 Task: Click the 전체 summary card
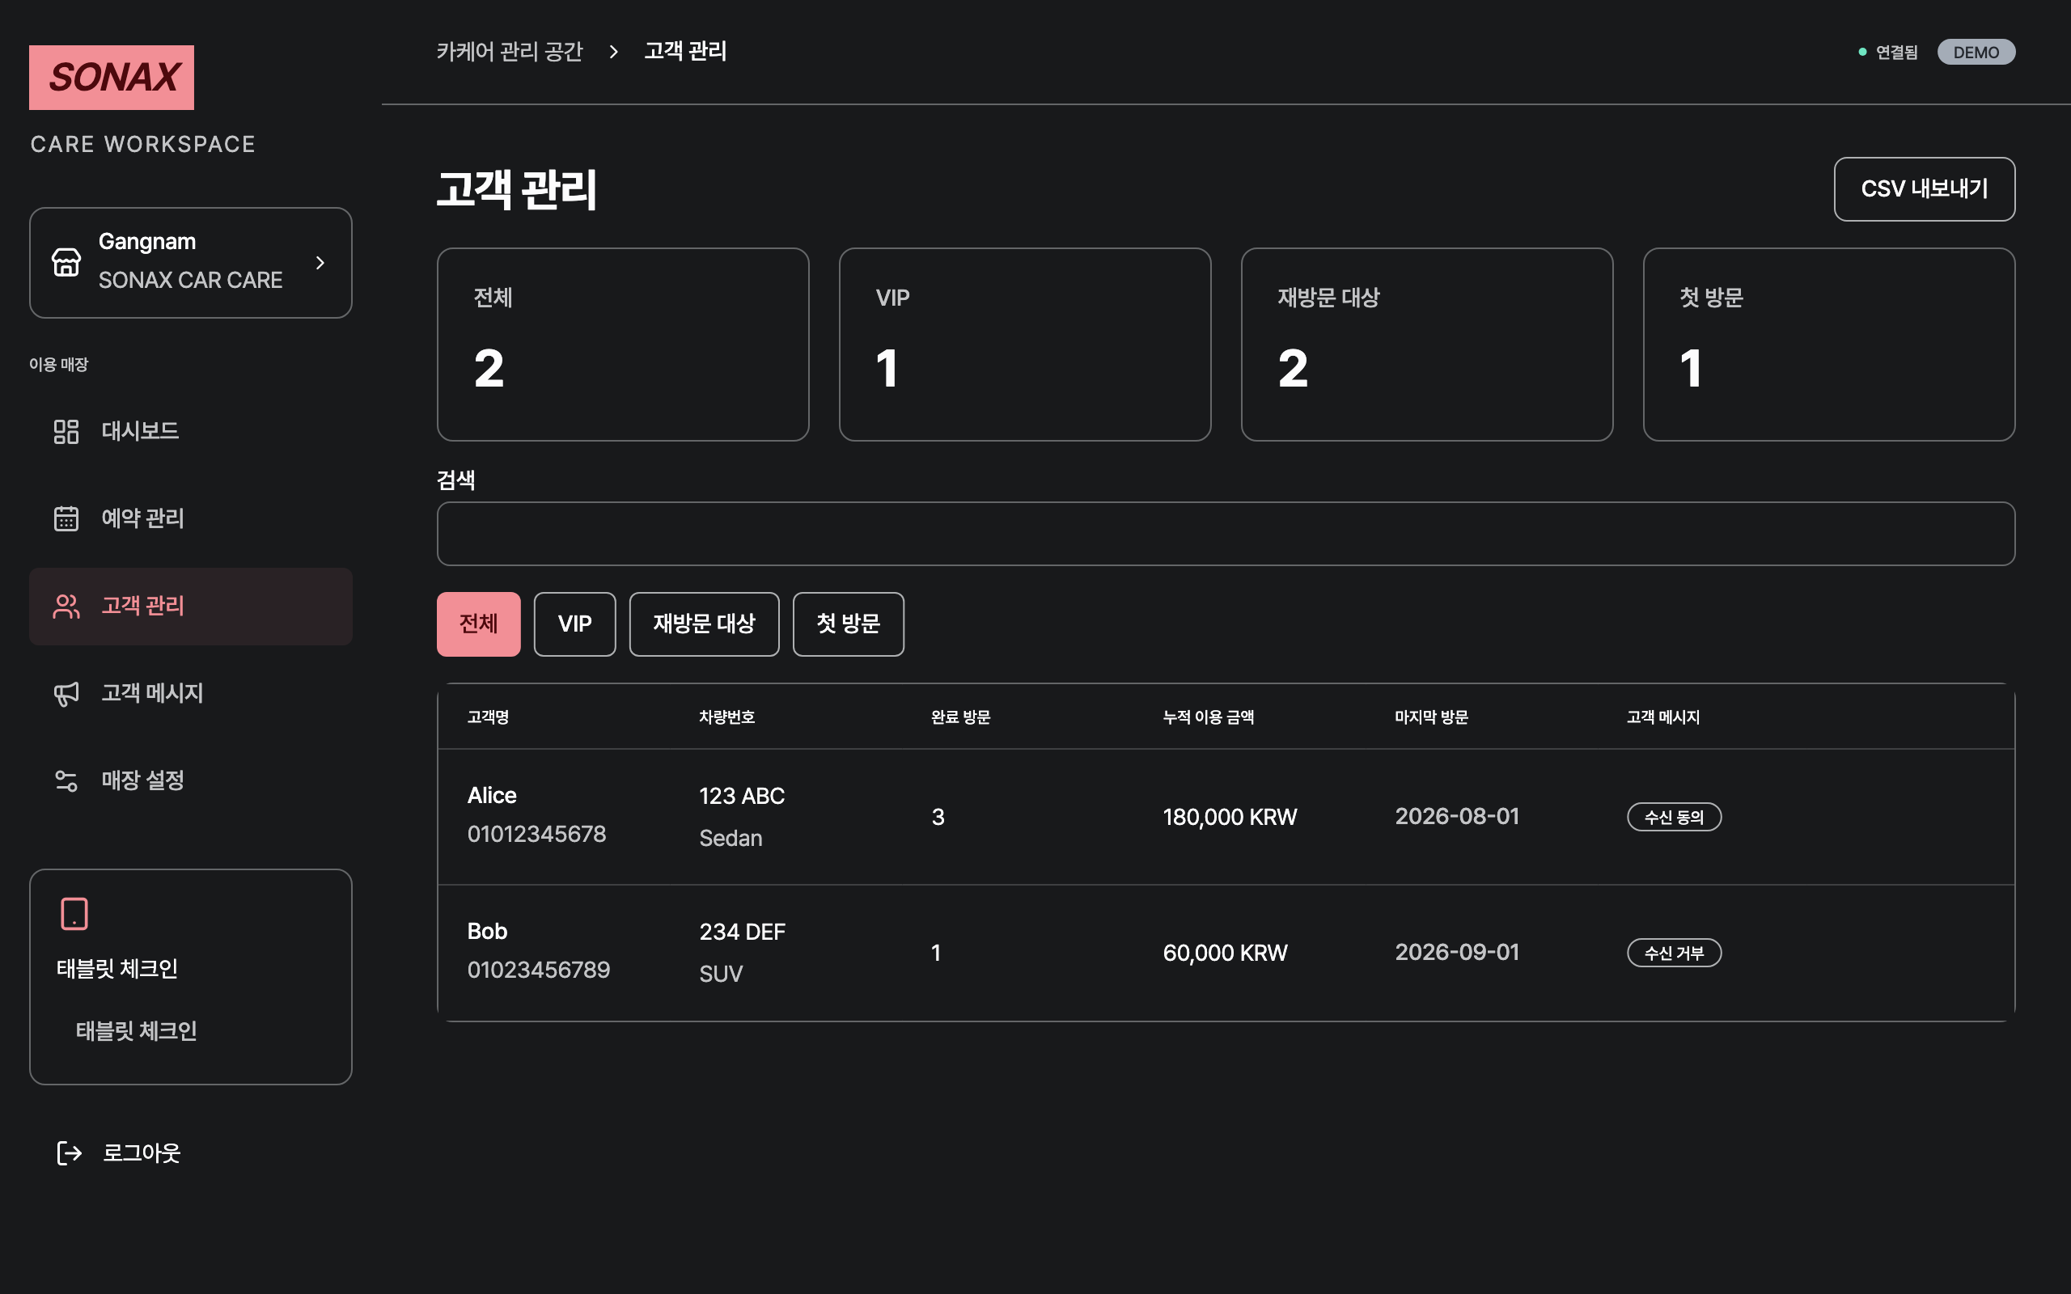(623, 345)
